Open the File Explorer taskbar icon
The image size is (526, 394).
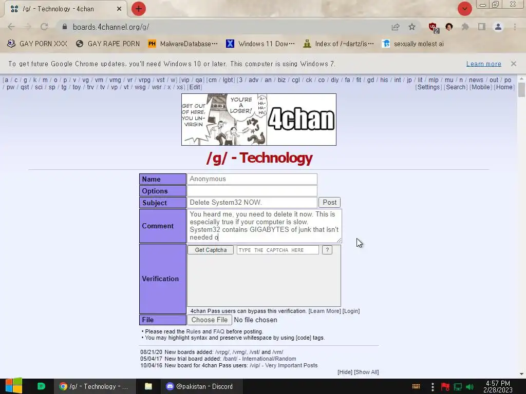point(148,386)
